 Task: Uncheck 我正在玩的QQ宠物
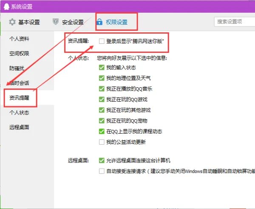[102, 121]
